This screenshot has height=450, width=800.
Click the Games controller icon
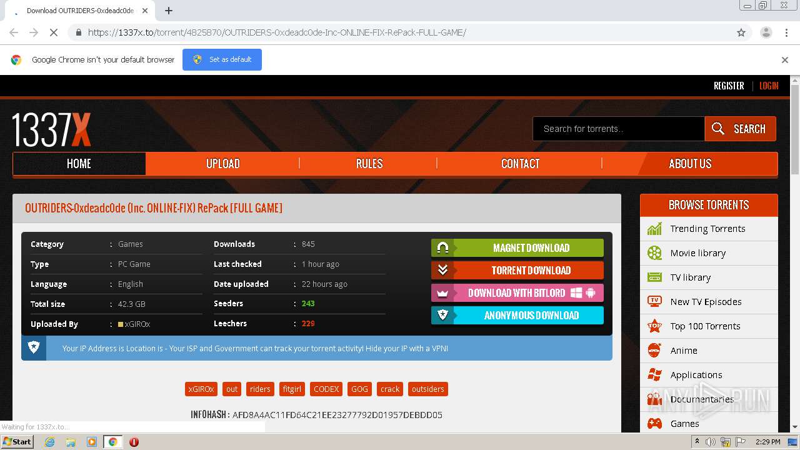[x=654, y=424]
